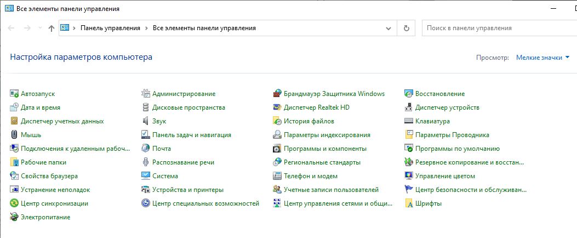Image resolution: width=577 pixels, height=238 pixels.
Task: Click the Брандмауэр Защитника Windows icon
Action: 277,94
